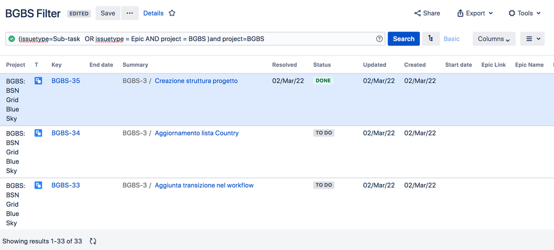The height and width of the screenshot is (250, 554).
Task: Click 'Showing results 1-33 of 33' text
Action: click(x=42, y=241)
